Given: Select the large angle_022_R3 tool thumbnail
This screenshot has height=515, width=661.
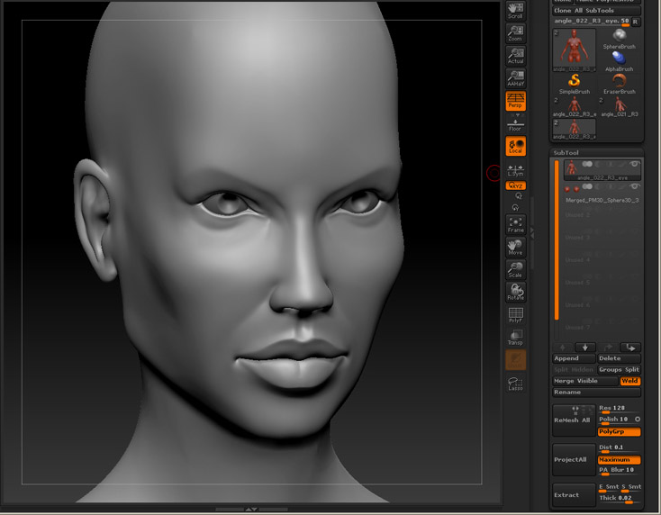Looking at the screenshot, I should coord(575,50).
